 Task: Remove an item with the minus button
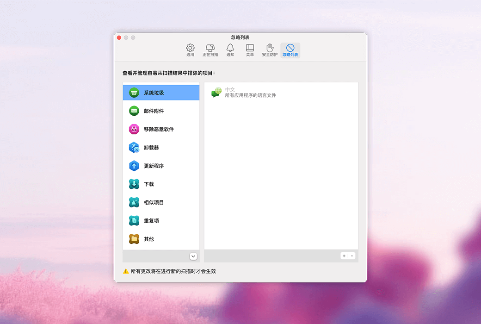point(352,256)
